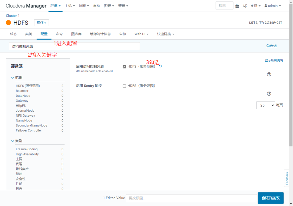The height and width of the screenshot is (206, 293).
Task: Uncheck 启用访问控制列表 HDFS checkbox
Action: point(124,67)
